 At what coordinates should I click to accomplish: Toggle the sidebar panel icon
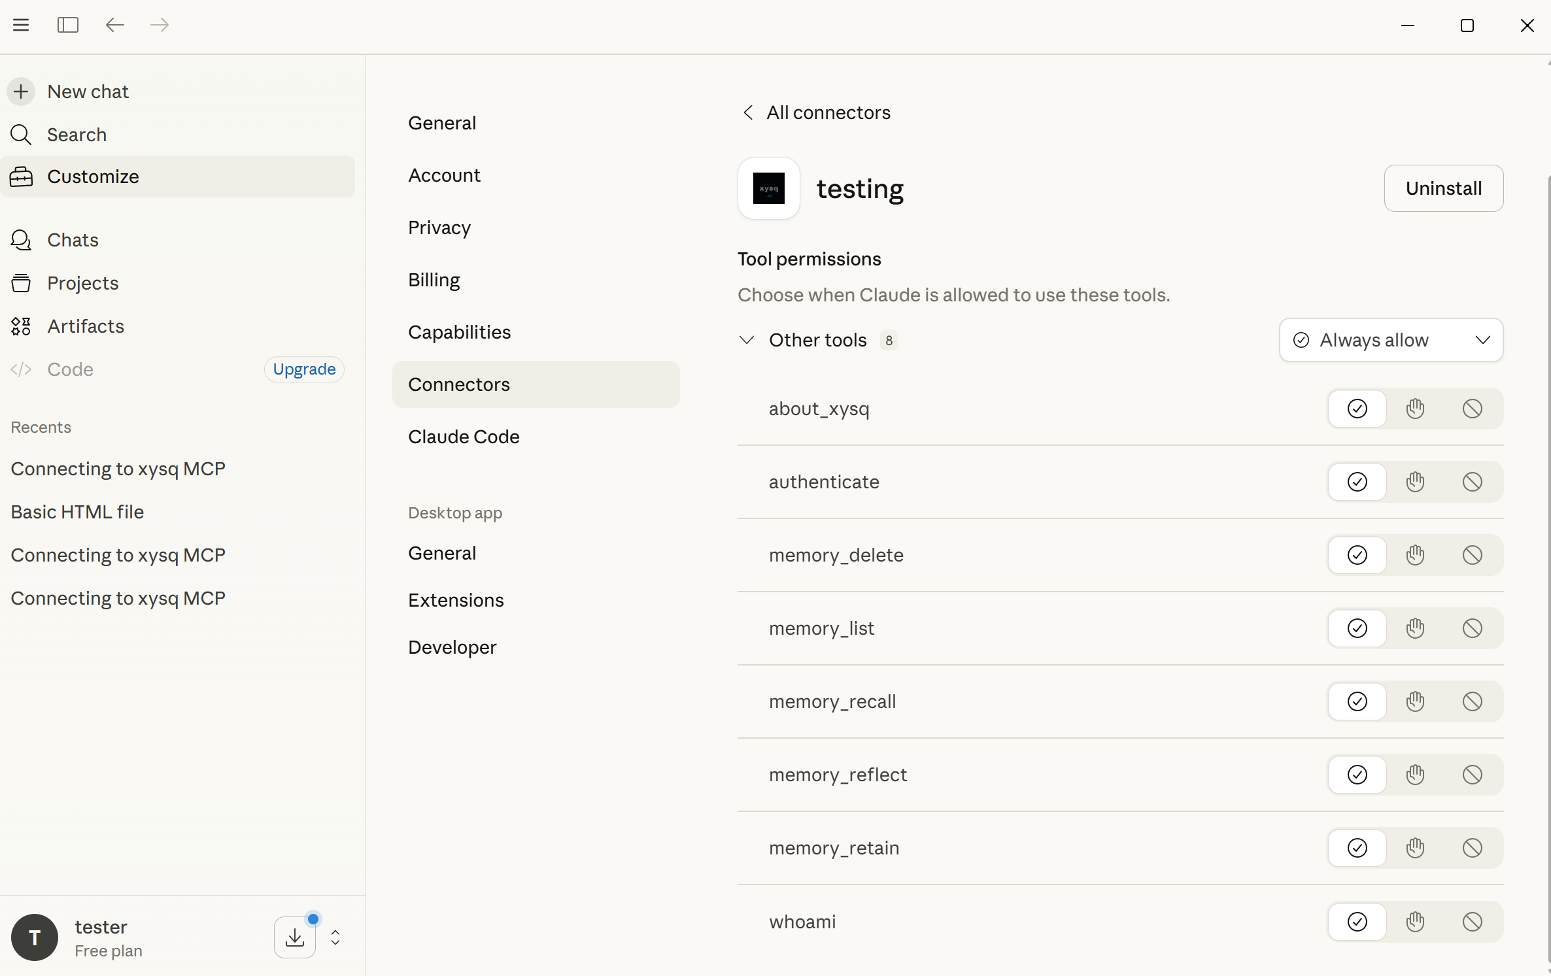coord(68,25)
